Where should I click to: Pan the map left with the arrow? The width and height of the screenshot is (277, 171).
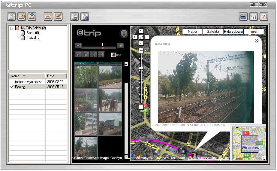(135, 37)
